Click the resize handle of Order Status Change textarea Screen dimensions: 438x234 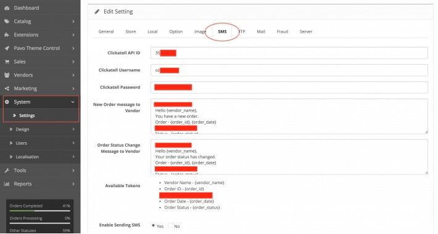pos(426,172)
